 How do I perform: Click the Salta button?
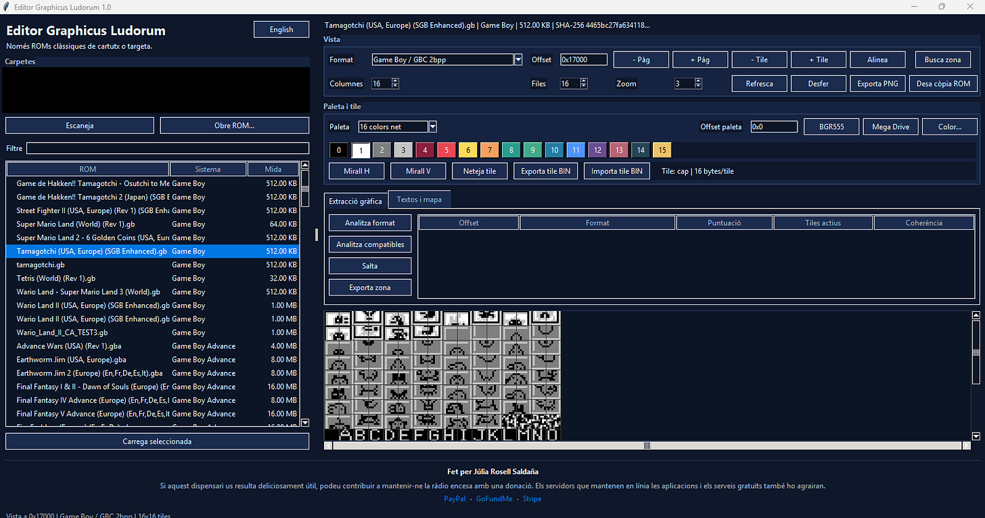coord(370,266)
